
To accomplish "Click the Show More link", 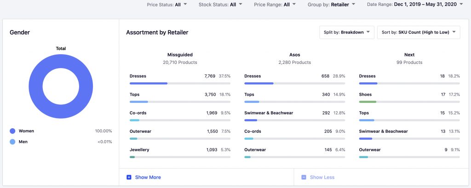I will (x=148, y=177).
